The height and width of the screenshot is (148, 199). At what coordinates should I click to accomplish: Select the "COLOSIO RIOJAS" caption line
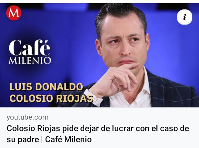coord(51,98)
